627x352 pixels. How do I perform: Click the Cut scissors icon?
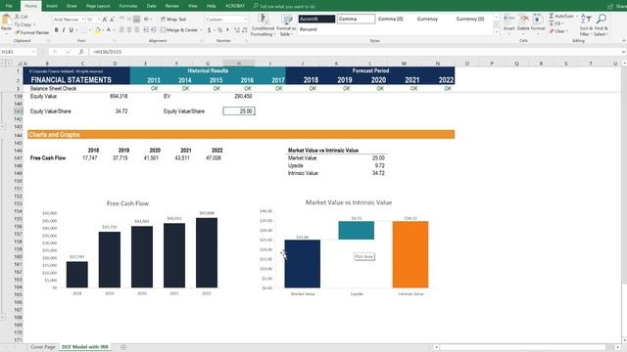(x=18, y=17)
